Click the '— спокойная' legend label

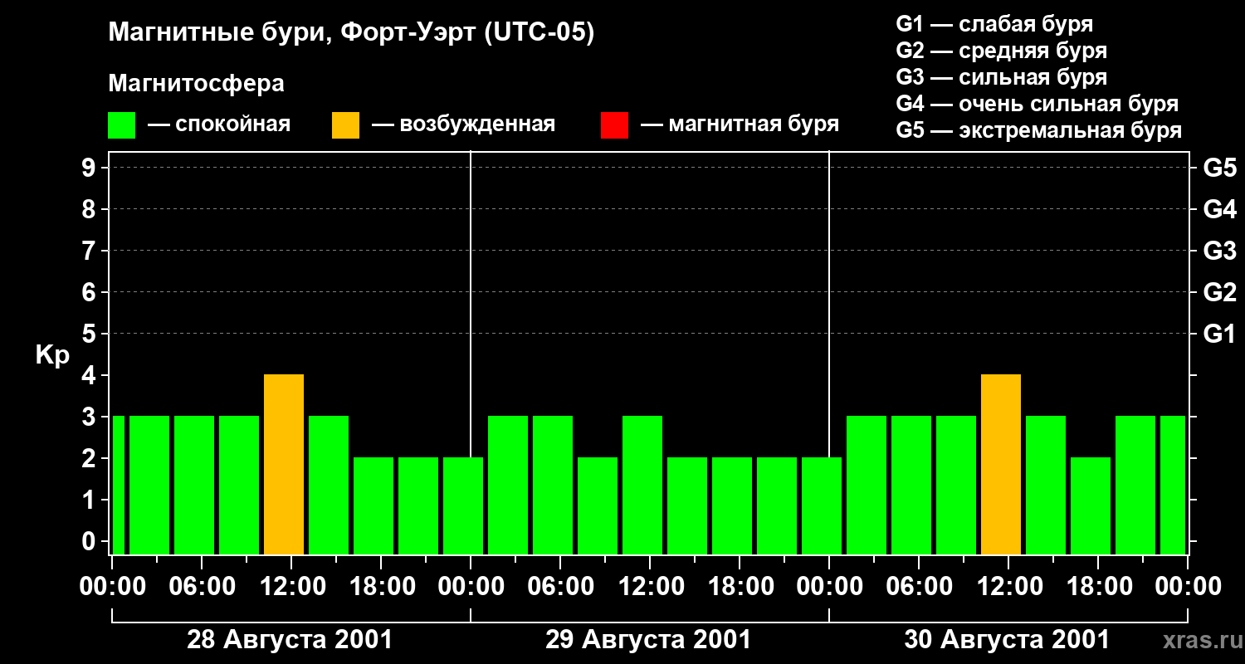(x=219, y=124)
